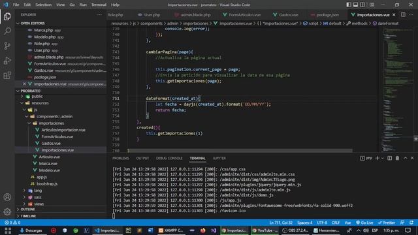Open Marca.vue in file tree

(x=48, y=163)
